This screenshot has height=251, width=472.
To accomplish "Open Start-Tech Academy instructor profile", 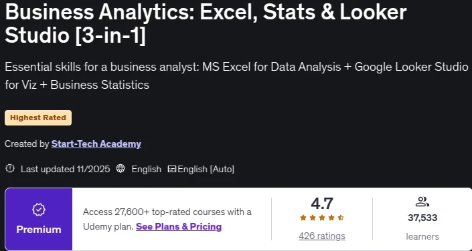I will 96,144.
